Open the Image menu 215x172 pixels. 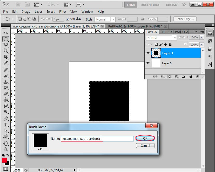[x=26, y=12]
